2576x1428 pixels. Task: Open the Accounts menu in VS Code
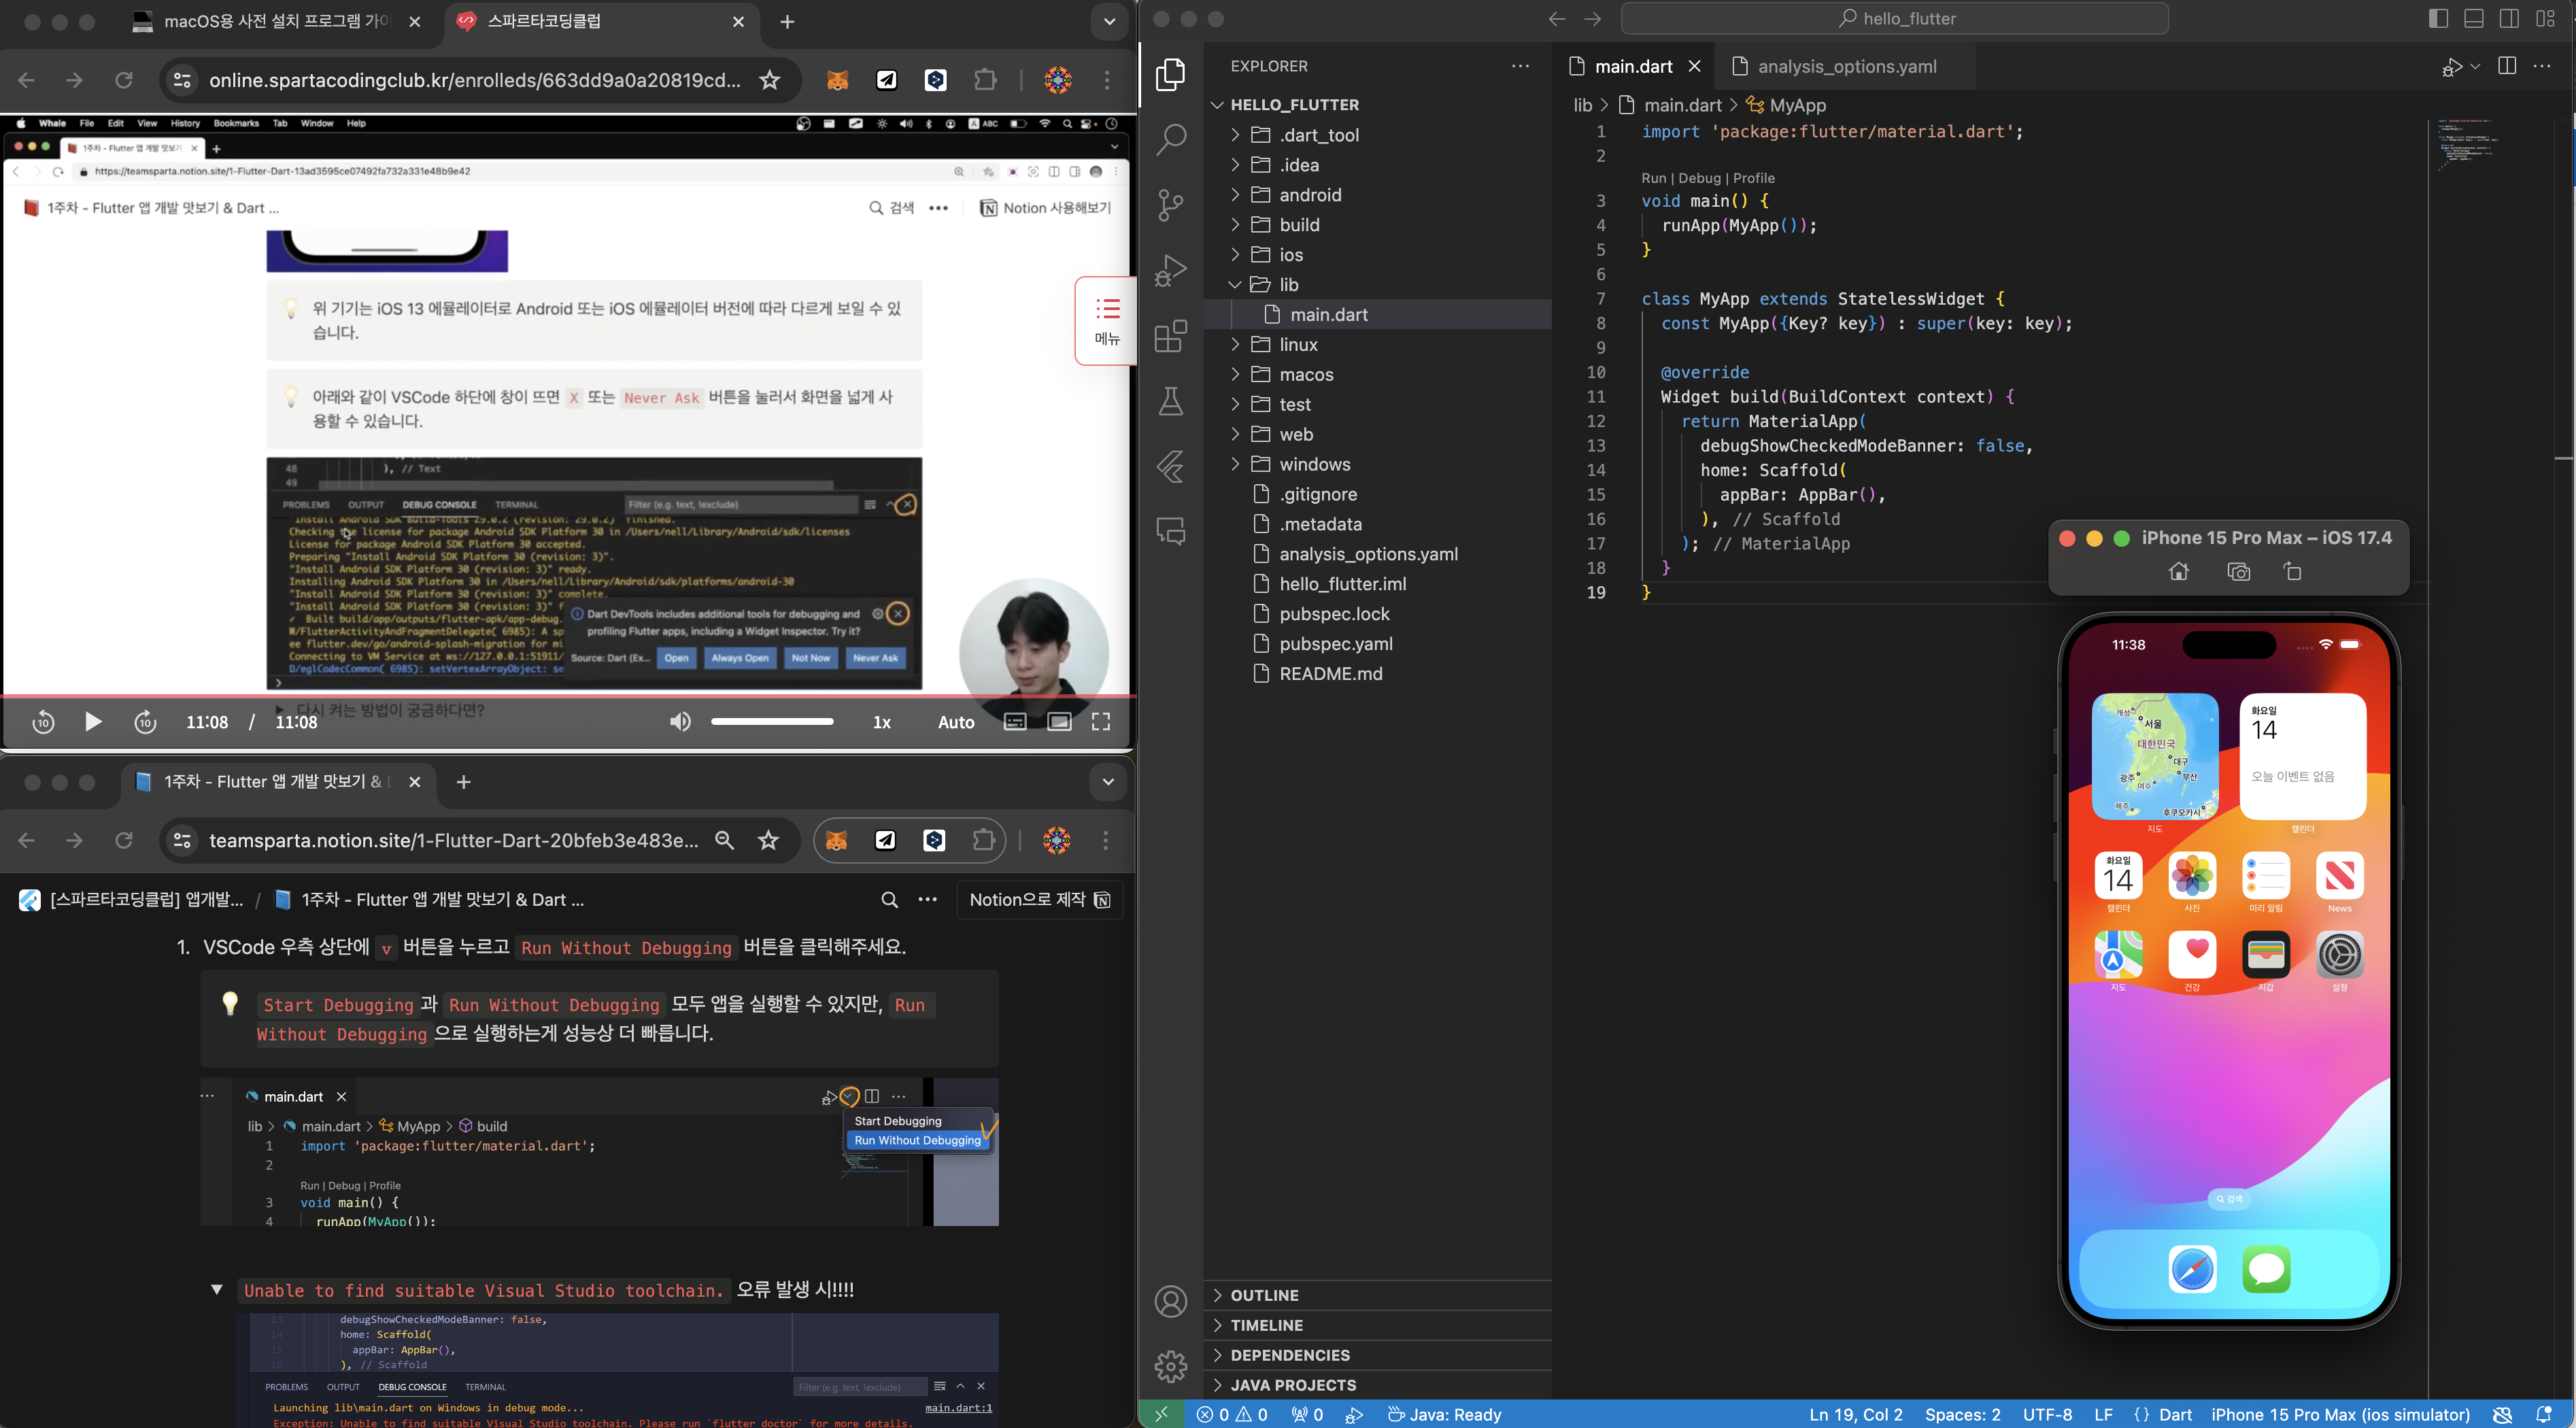pyautogui.click(x=1171, y=1301)
